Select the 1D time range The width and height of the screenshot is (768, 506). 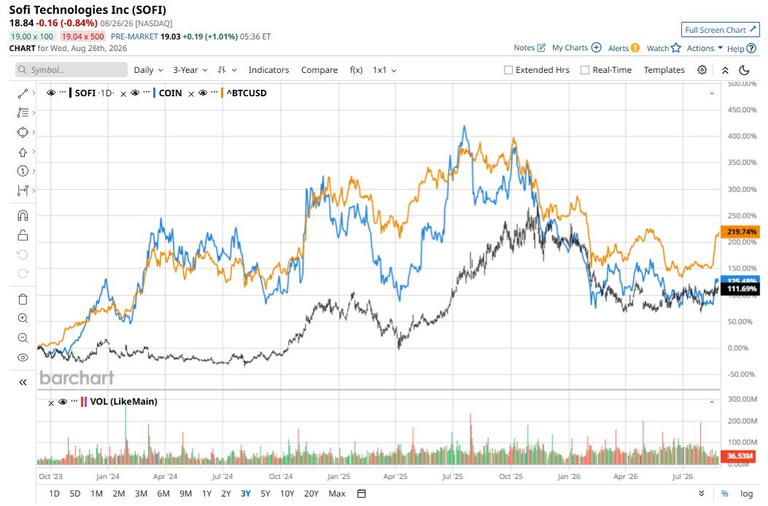[x=54, y=494]
